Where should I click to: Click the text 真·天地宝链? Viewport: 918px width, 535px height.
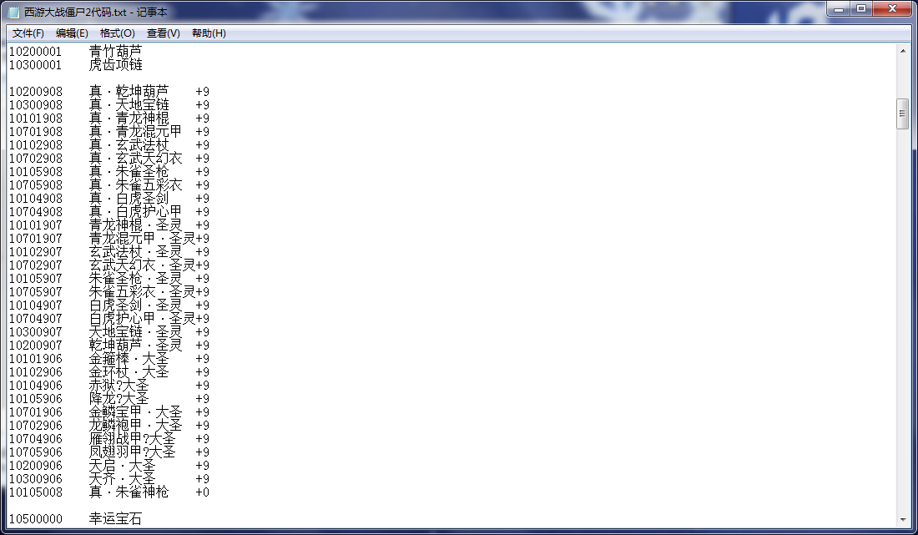tap(129, 105)
